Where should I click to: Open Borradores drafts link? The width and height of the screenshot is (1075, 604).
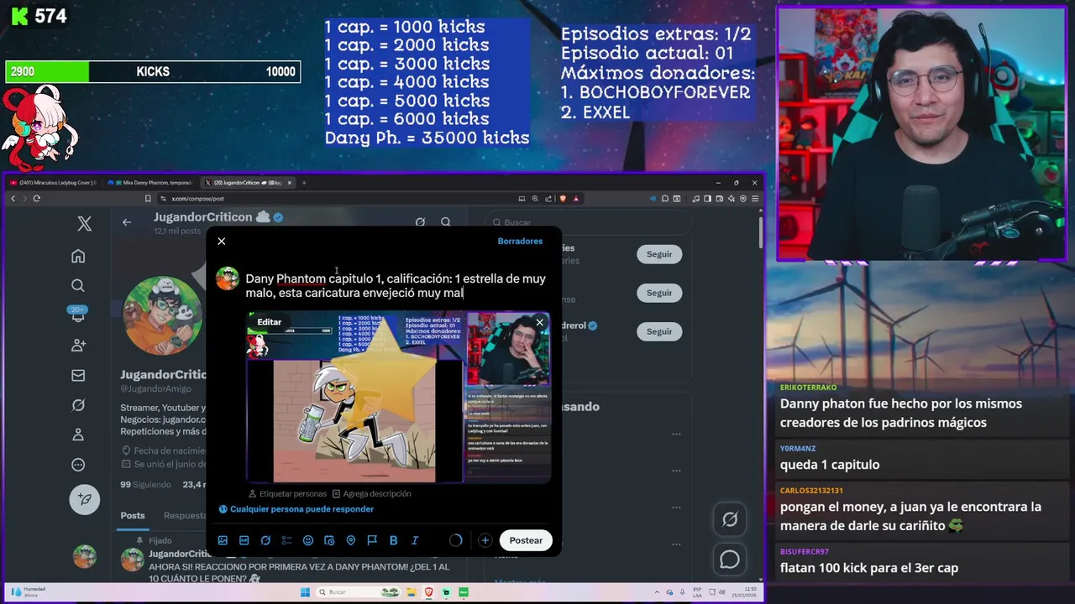click(x=520, y=242)
